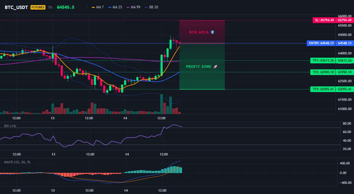Click the RSI 40.00 axis value

[x=347, y=140]
